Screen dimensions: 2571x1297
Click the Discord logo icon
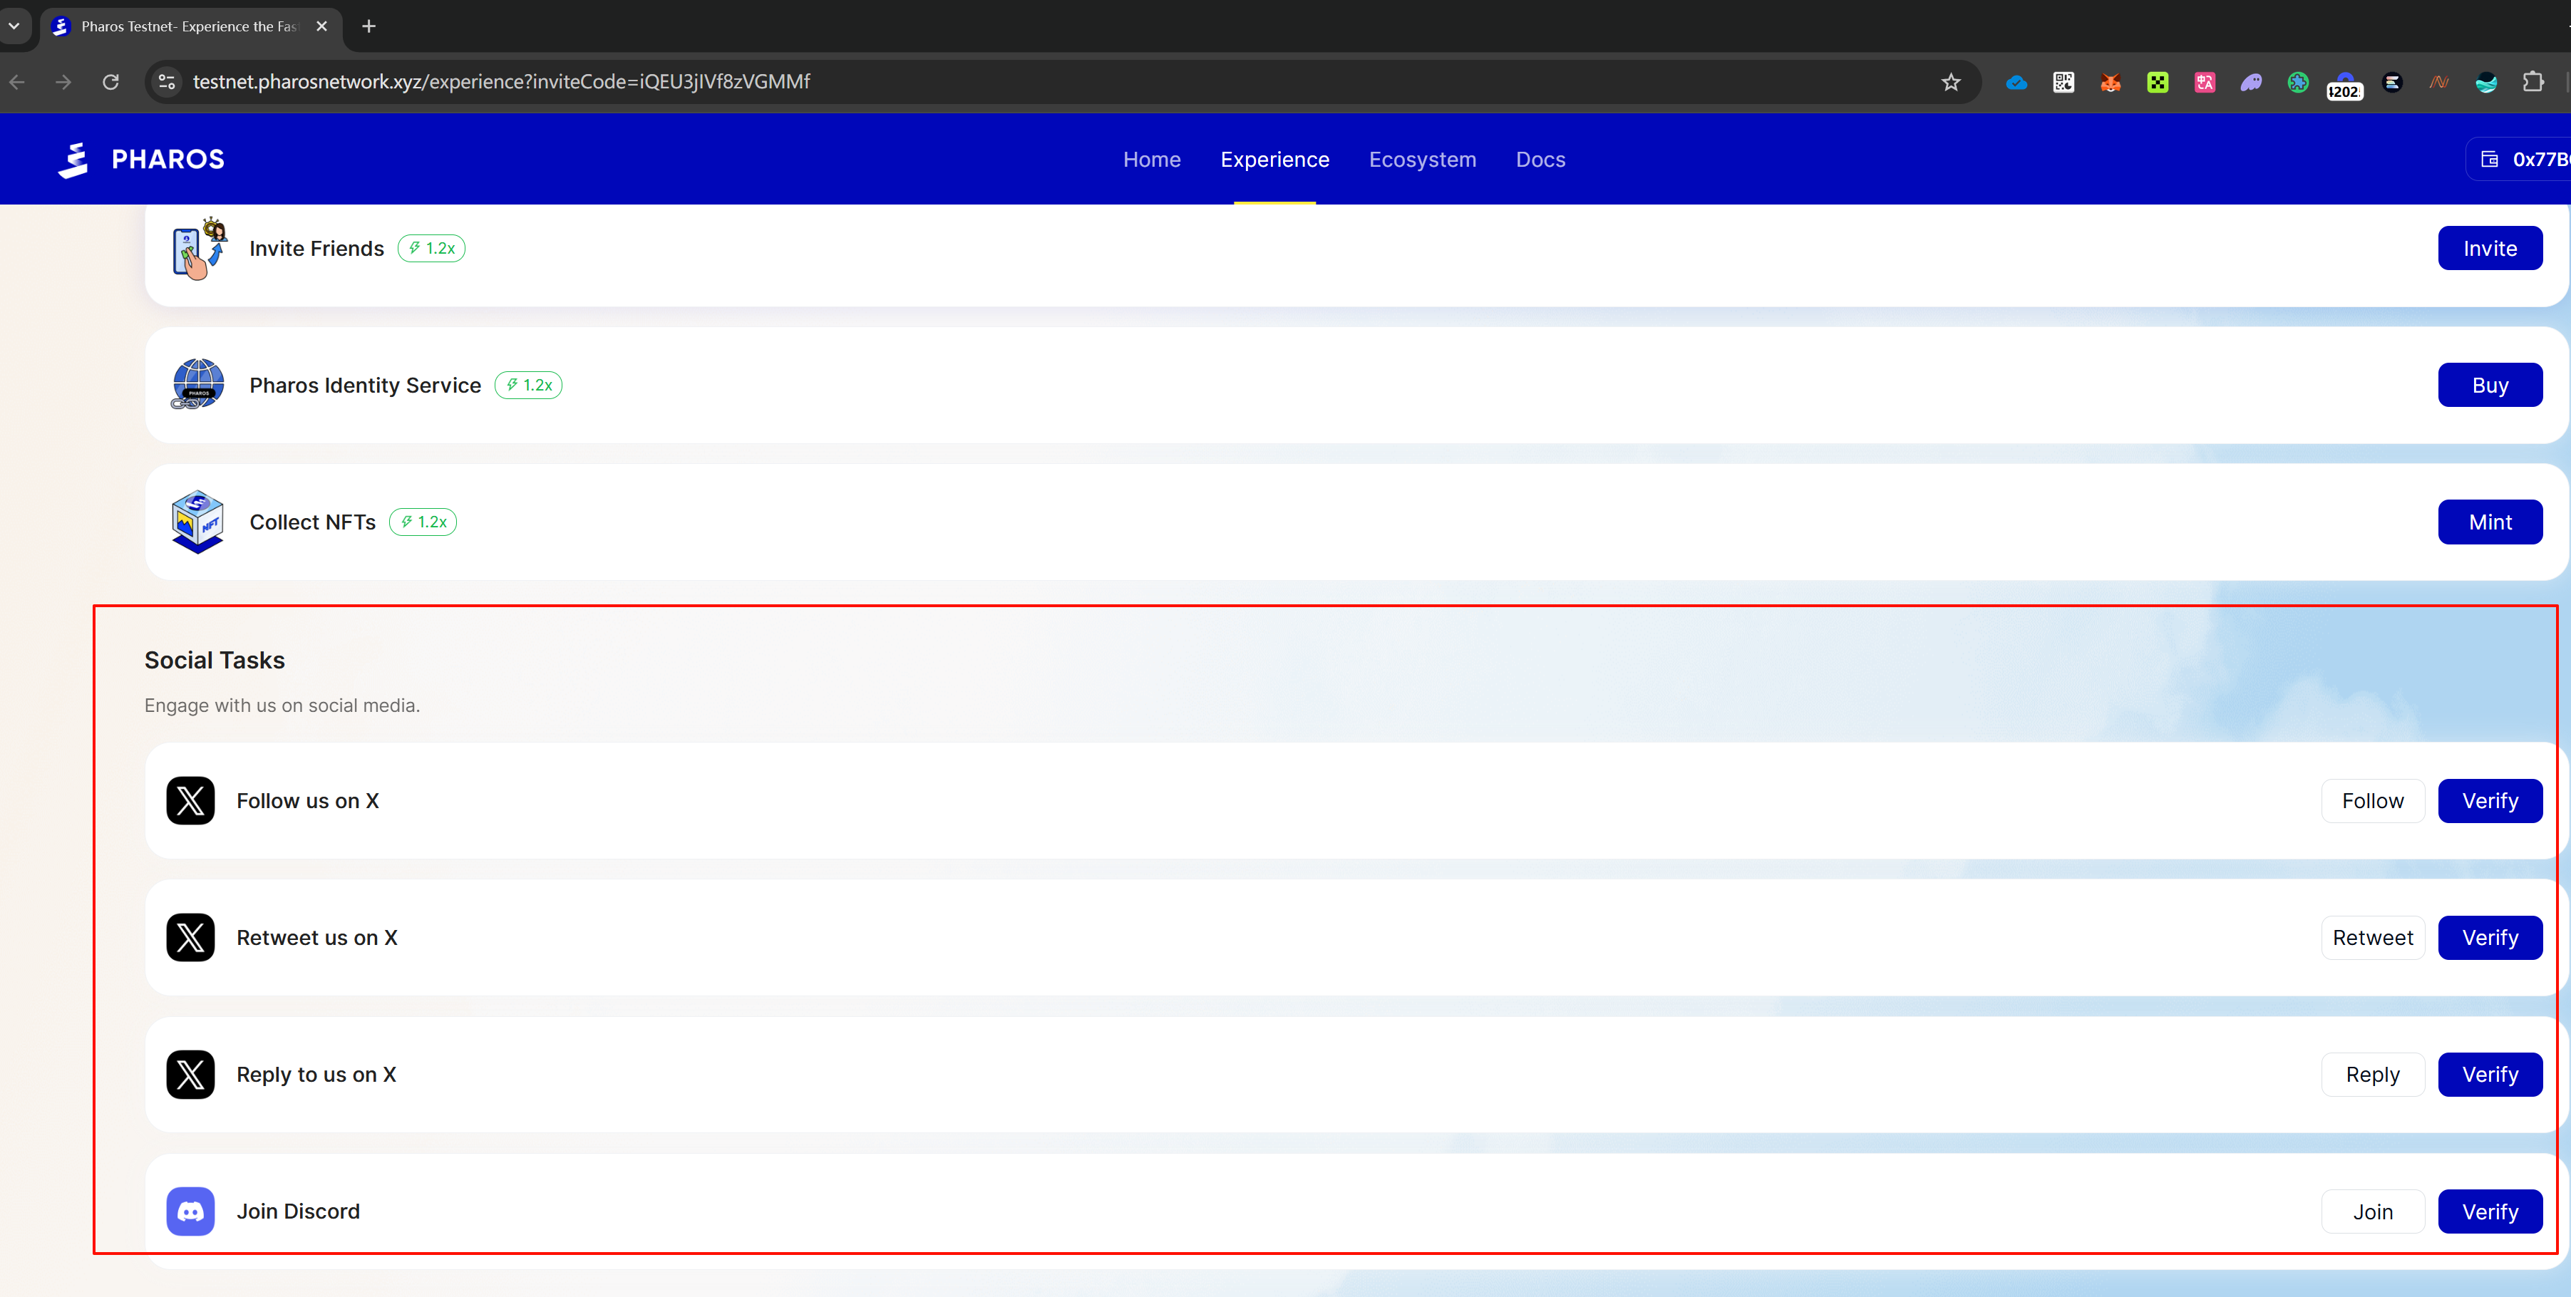[x=190, y=1210]
